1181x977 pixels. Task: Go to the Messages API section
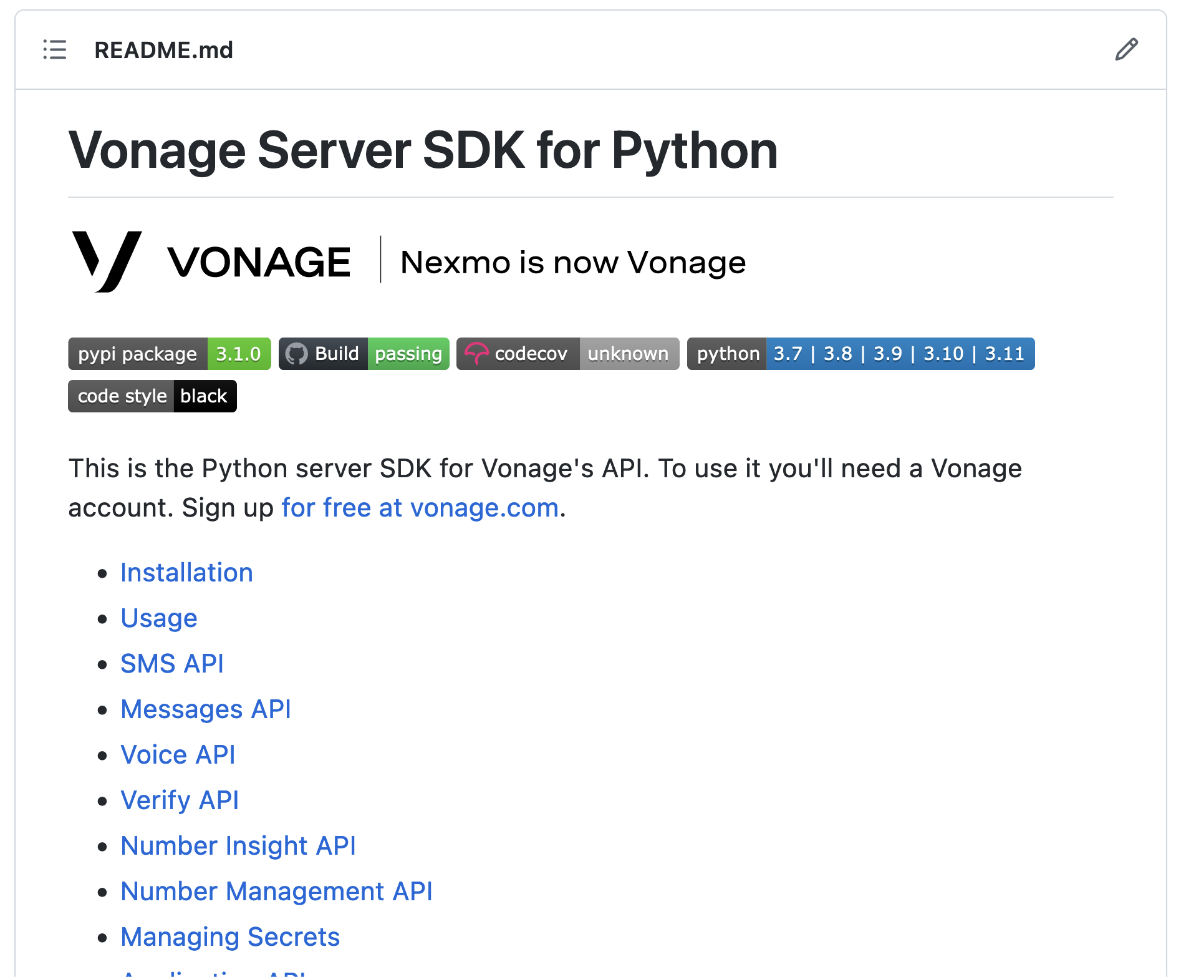pyautogui.click(x=206, y=709)
